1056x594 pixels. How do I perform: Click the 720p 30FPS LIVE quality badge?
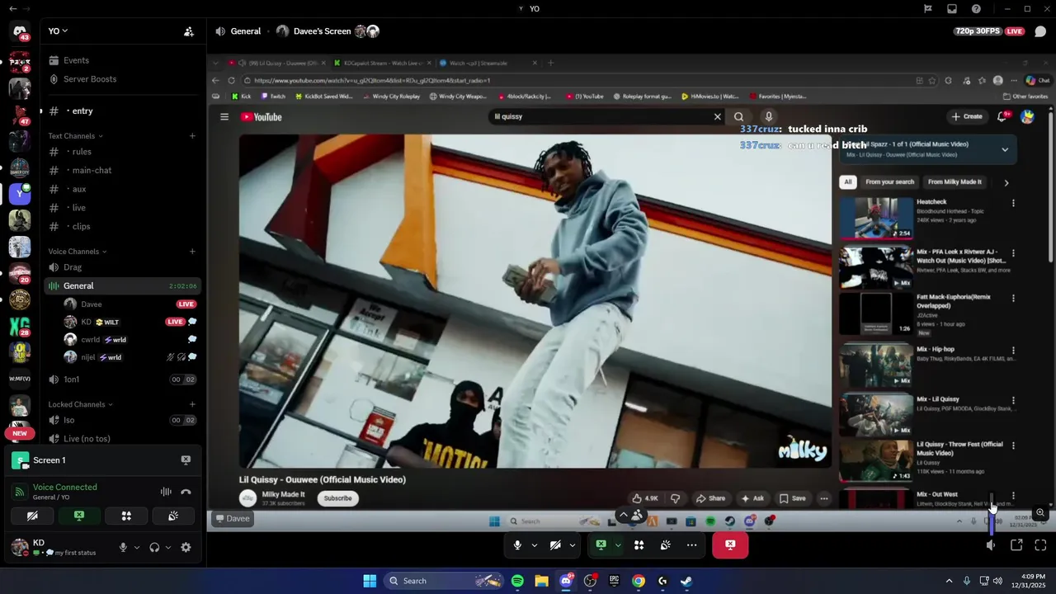[989, 31]
